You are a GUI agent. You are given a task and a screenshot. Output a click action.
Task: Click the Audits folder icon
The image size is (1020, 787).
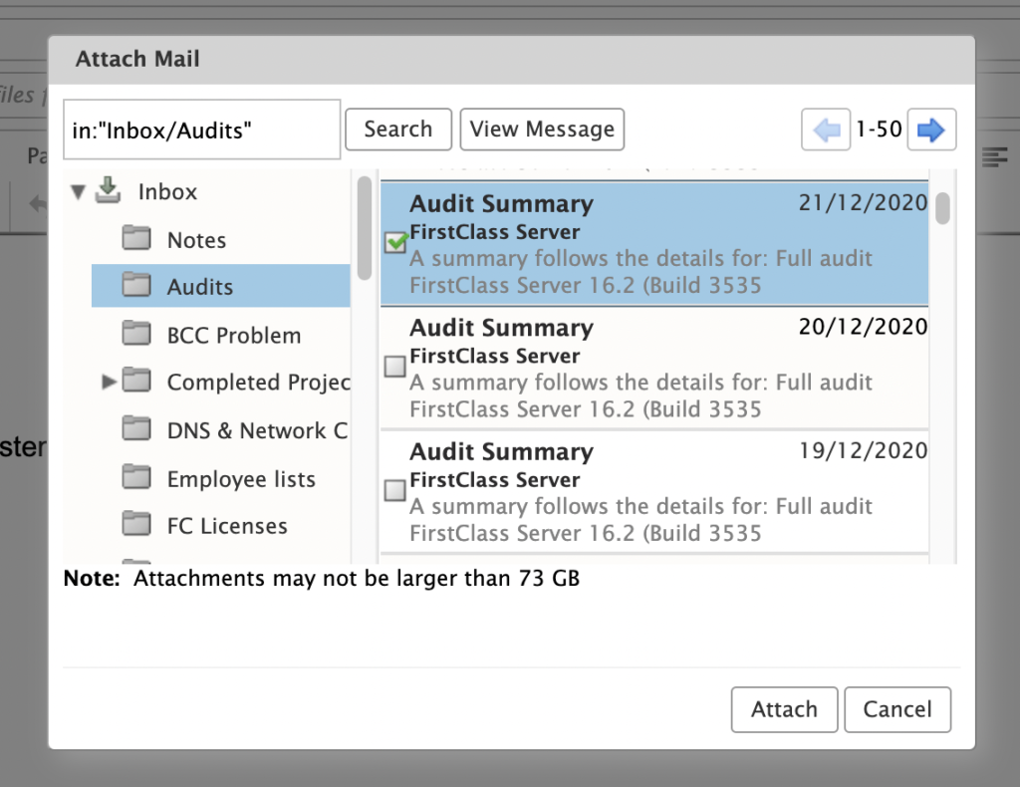136,285
